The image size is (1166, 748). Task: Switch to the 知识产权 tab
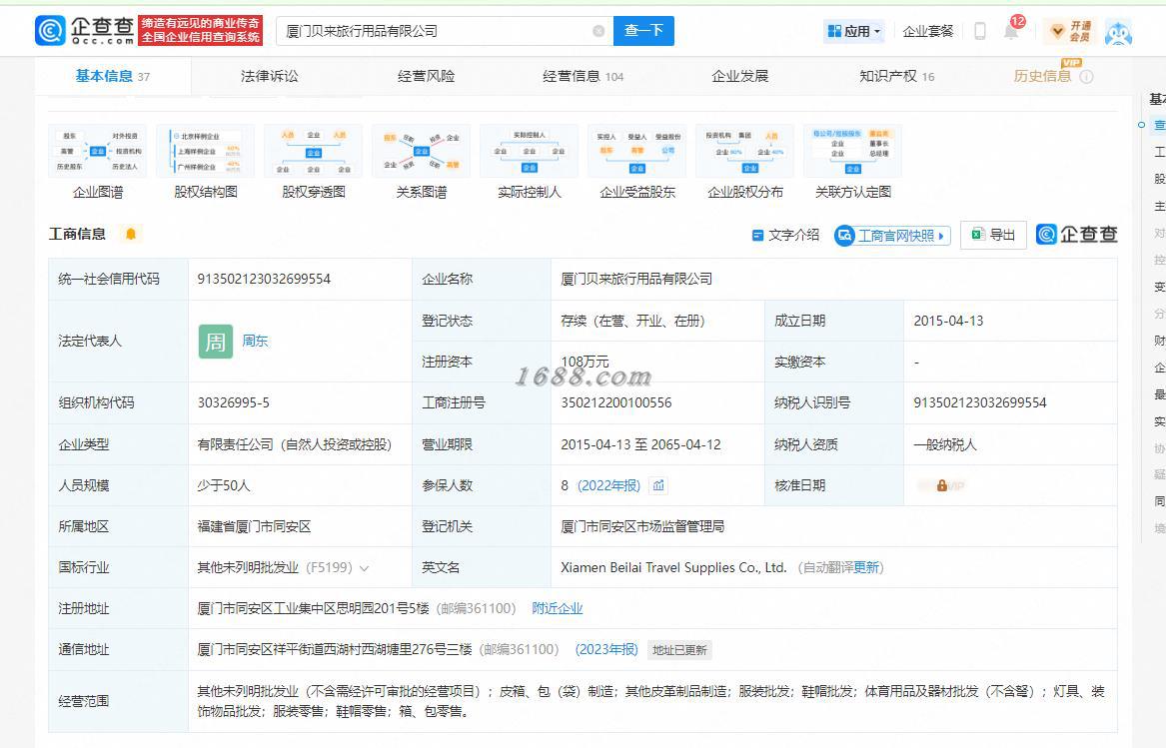[x=897, y=76]
